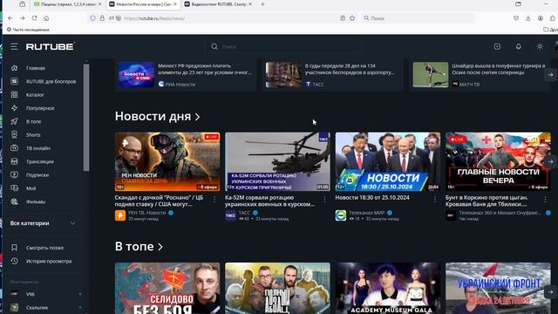Open РЕН Новости live video thumbnail
The height and width of the screenshot is (314, 558).
click(167, 162)
